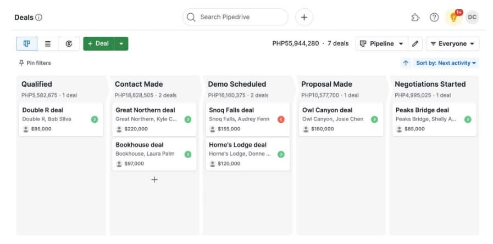
Task: Click the Contact Made stage header
Action: point(139,84)
